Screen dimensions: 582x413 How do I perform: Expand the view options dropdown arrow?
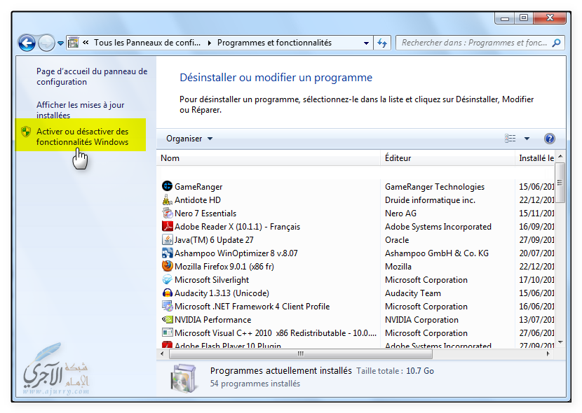coord(527,139)
